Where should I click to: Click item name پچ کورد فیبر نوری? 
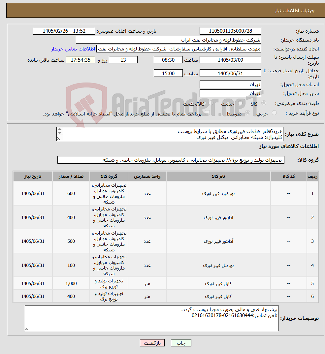[218, 193]
